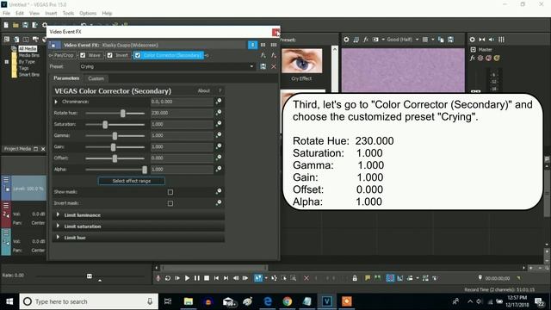This screenshot has width=551, height=310.
Task: Enable the Show mask checkbox
Action: pyautogui.click(x=170, y=192)
